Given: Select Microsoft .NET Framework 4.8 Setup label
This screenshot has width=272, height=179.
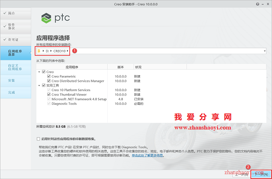Looking at the screenshot, I should click(79, 99).
